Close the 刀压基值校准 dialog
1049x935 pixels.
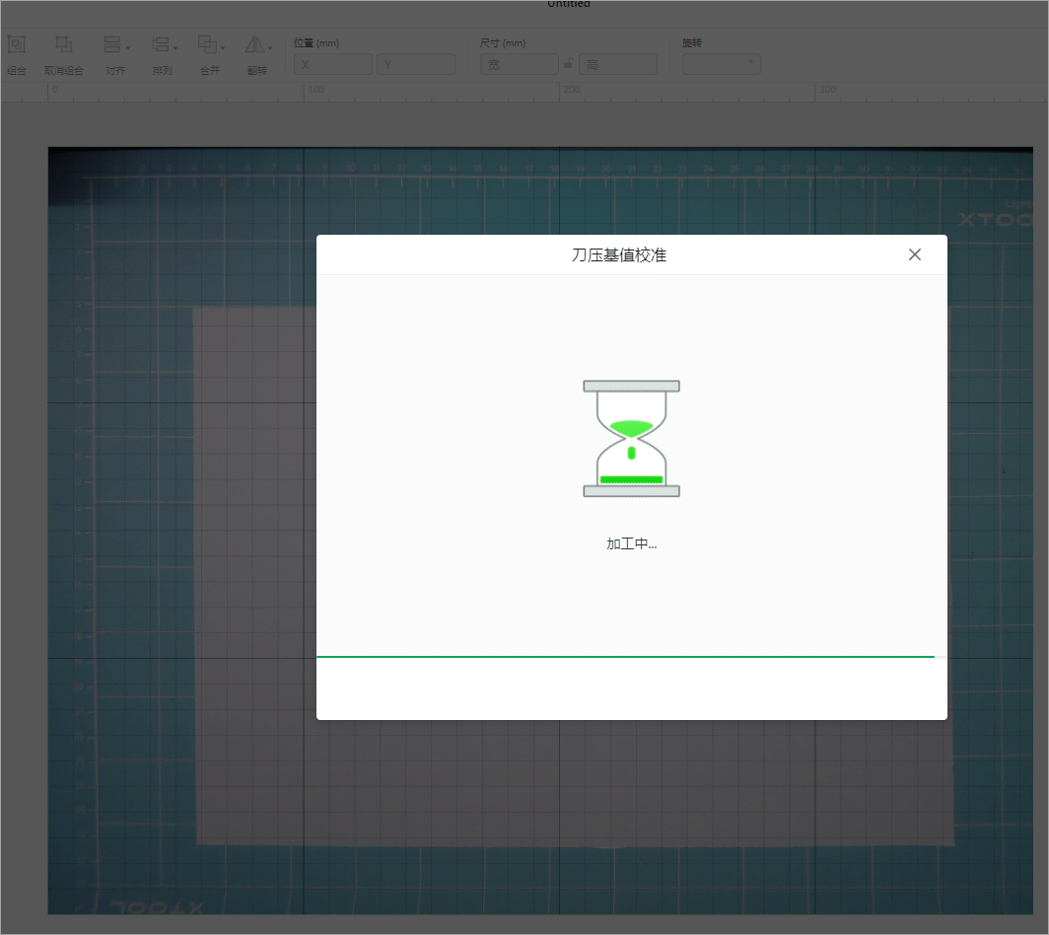[x=915, y=254]
